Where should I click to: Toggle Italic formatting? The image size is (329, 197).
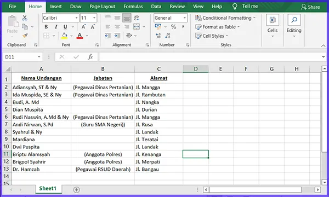coord(56,27)
